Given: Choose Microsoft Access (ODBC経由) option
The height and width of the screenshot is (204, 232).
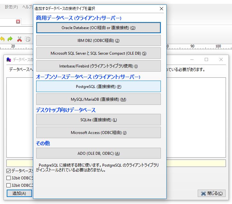Looking at the screenshot, I should coord(98,133).
